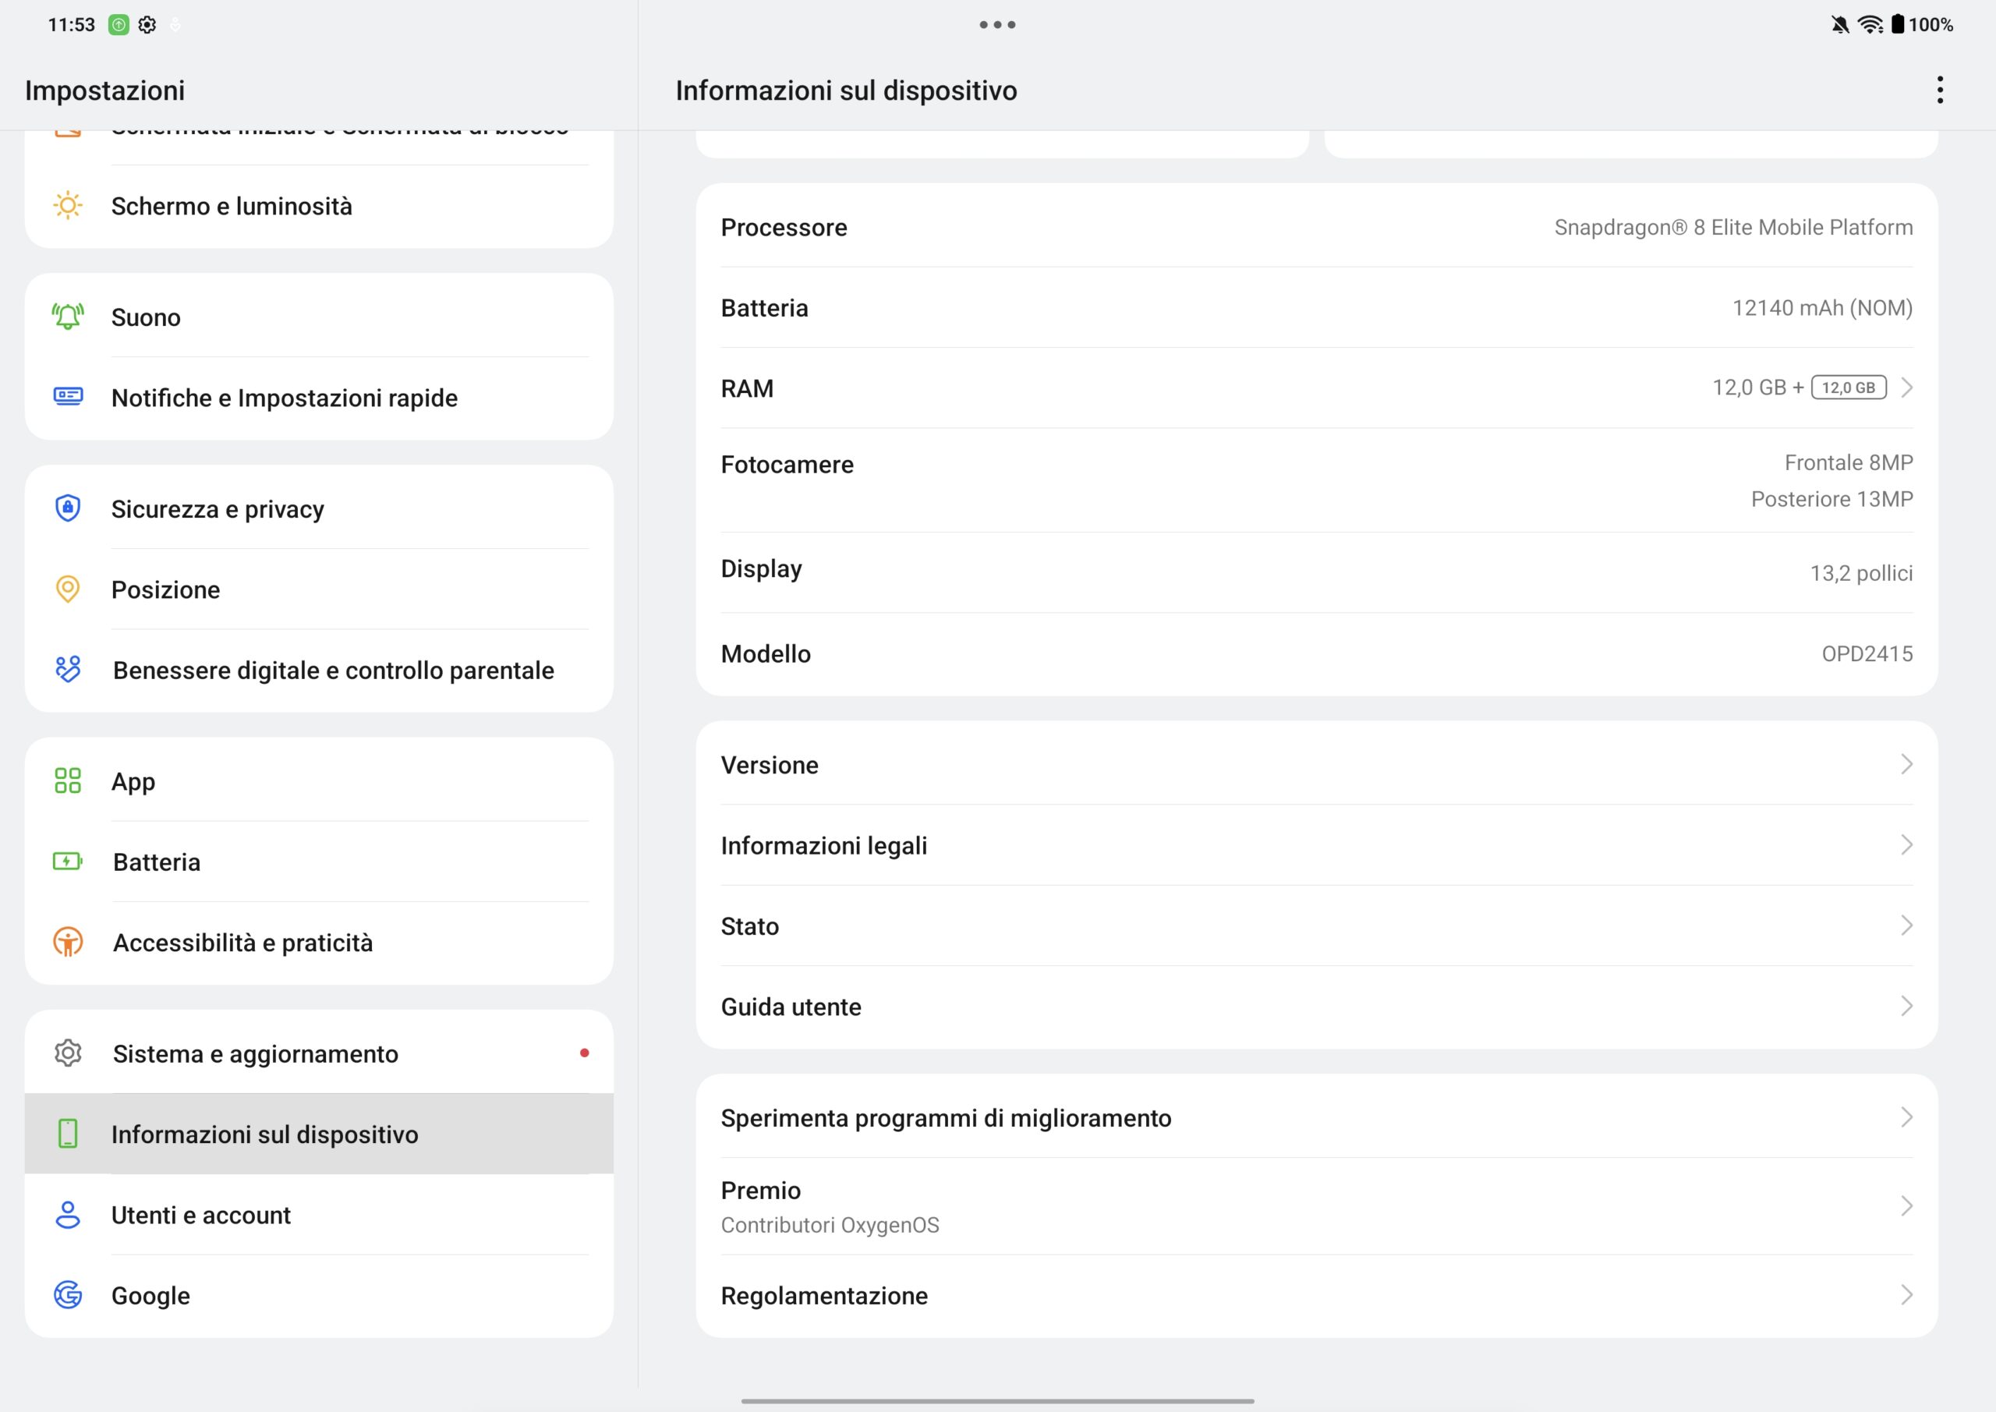
Task: Open the three-dot overflow menu
Action: 1940,90
